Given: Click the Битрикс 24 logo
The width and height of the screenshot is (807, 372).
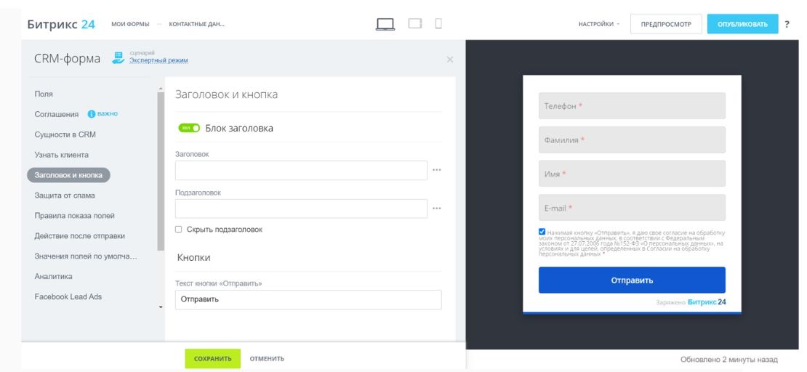Looking at the screenshot, I should (61, 24).
